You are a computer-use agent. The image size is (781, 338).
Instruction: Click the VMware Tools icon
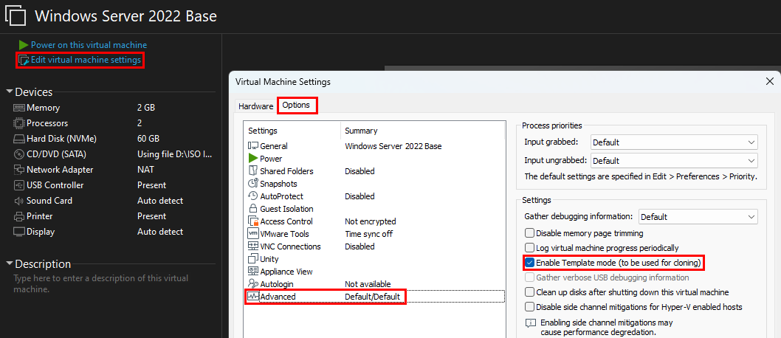coord(253,234)
